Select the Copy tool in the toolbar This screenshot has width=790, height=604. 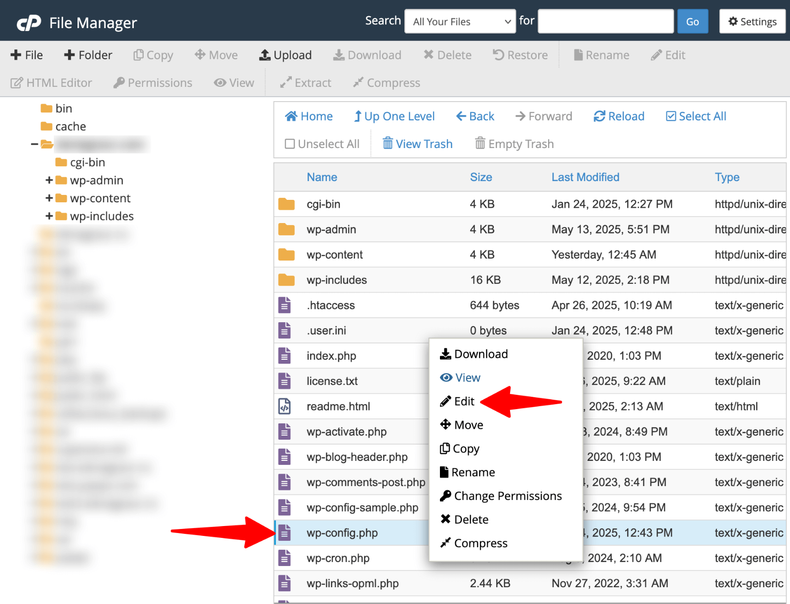coord(153,55)
